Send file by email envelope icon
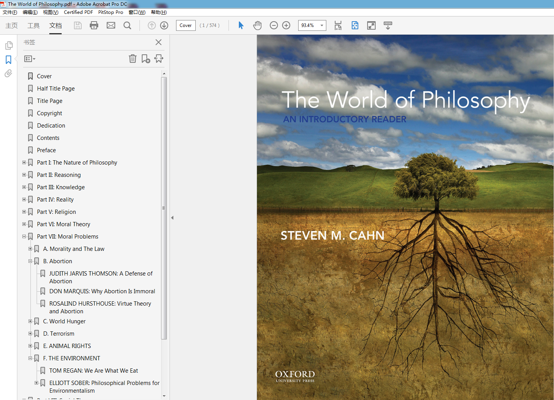Image resolution: width=554 pixels, height=400 pixels. 111,25
